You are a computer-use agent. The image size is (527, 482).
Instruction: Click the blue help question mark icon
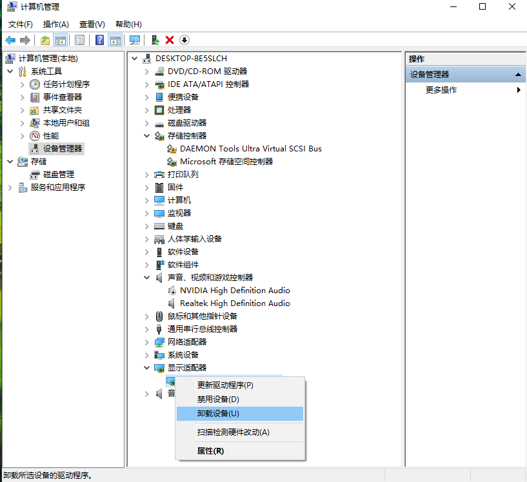(x=99, y=41)
